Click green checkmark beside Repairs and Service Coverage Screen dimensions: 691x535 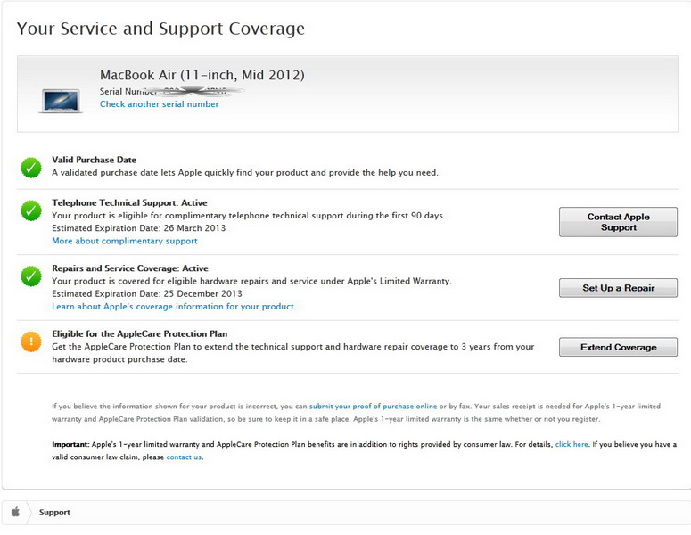[31, 276]
